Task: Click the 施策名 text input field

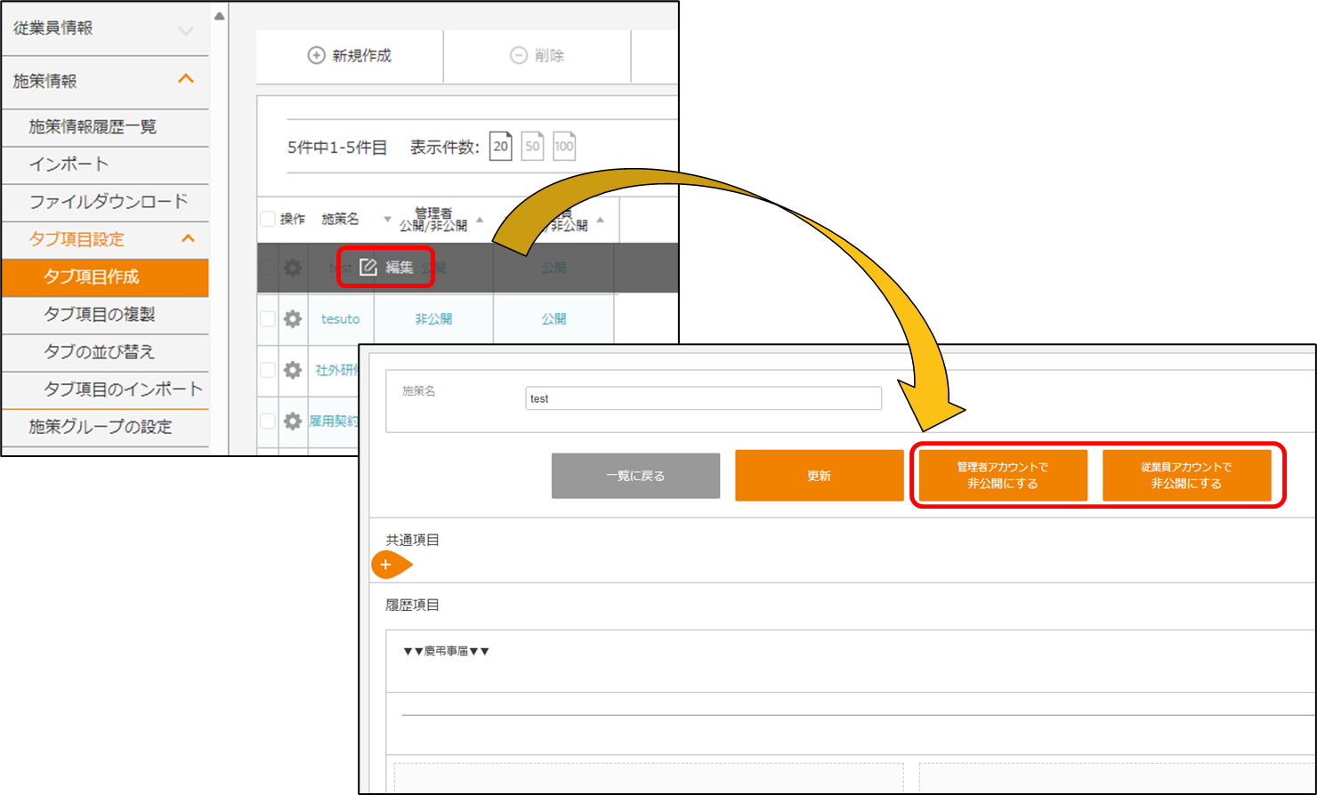Action: point(703,398)
